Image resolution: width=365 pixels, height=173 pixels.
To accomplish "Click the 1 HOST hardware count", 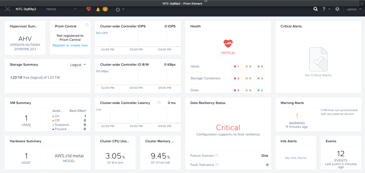I will (x=26, y=156).
